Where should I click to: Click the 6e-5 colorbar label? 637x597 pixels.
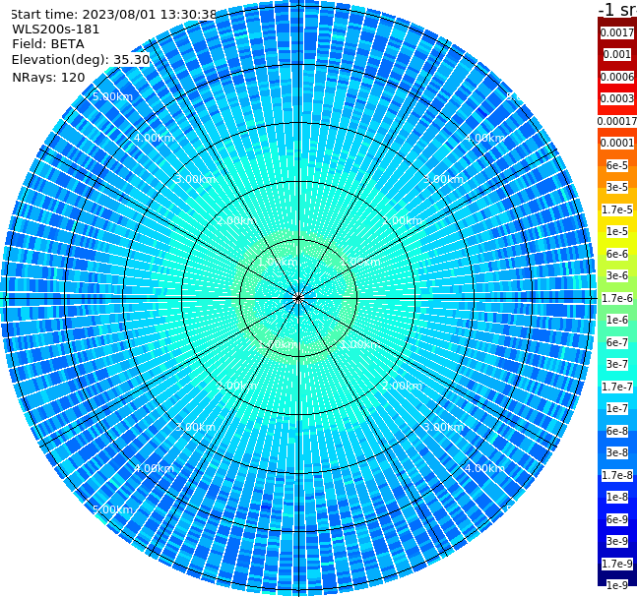click(x=617, y=165)
